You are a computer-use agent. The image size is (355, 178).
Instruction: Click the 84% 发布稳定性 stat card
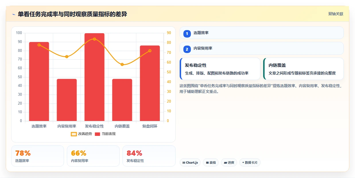[149, 156]
